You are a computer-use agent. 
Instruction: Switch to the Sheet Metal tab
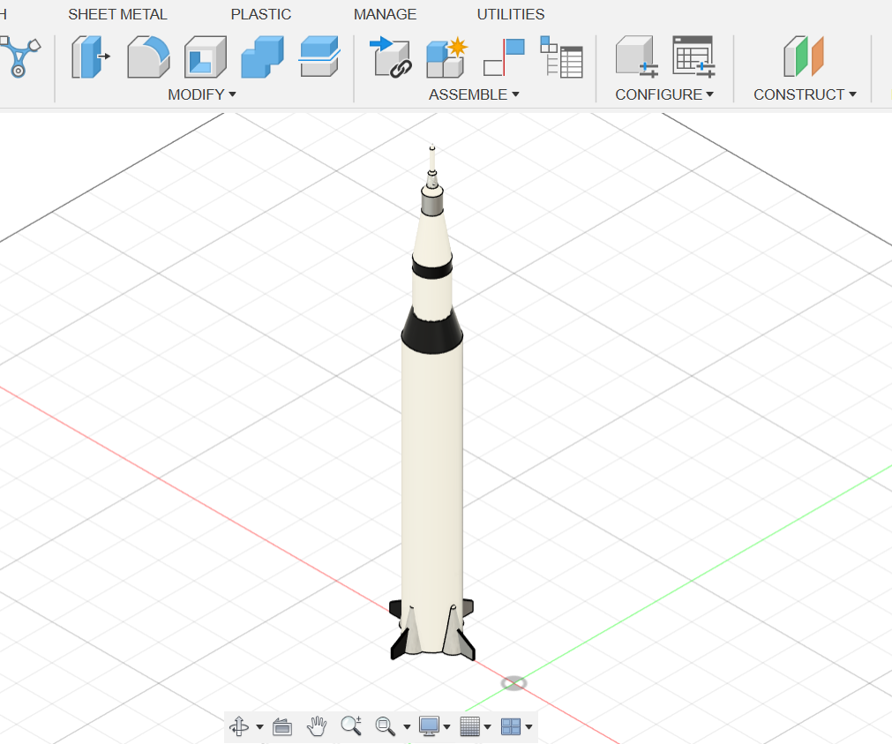(x=117, y=14)
